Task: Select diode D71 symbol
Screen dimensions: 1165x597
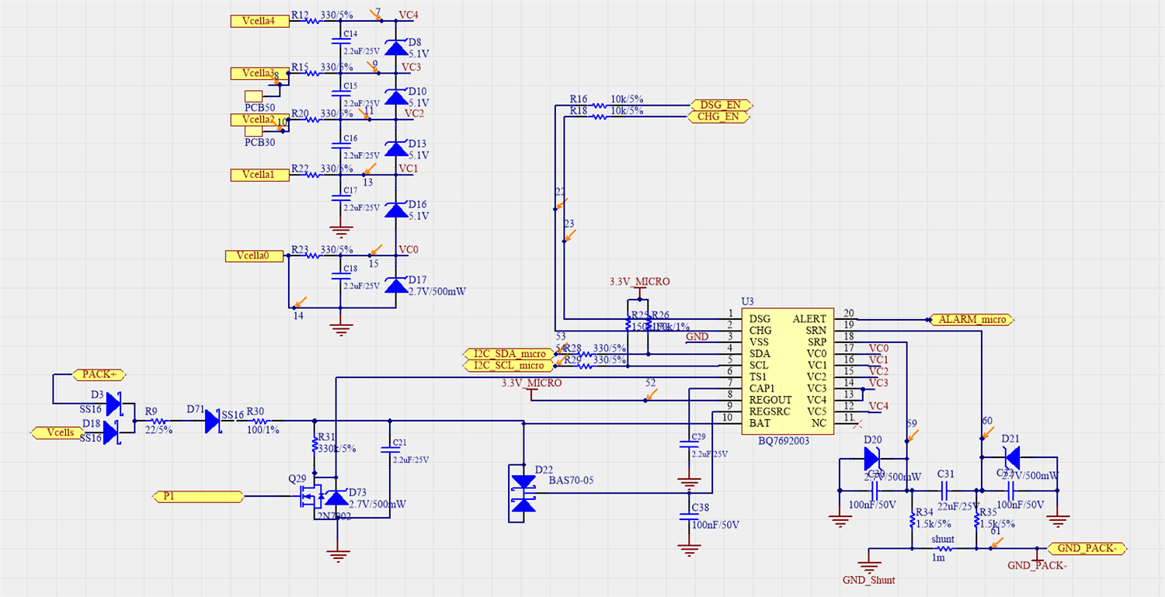Action: (x=212, y=421)
